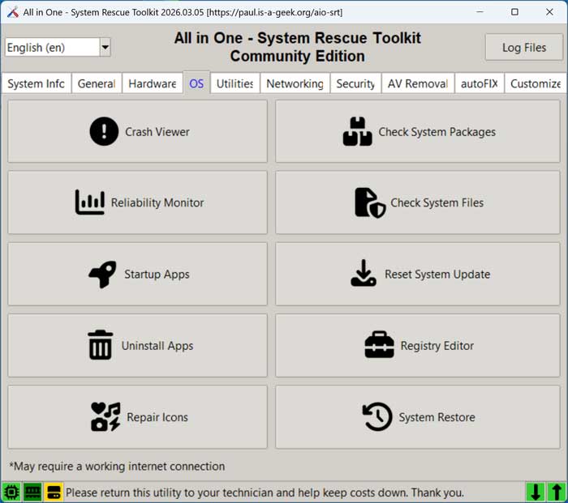Click the Registry Editor toolbox icon

pyautogui.click(x=379, y=345)
